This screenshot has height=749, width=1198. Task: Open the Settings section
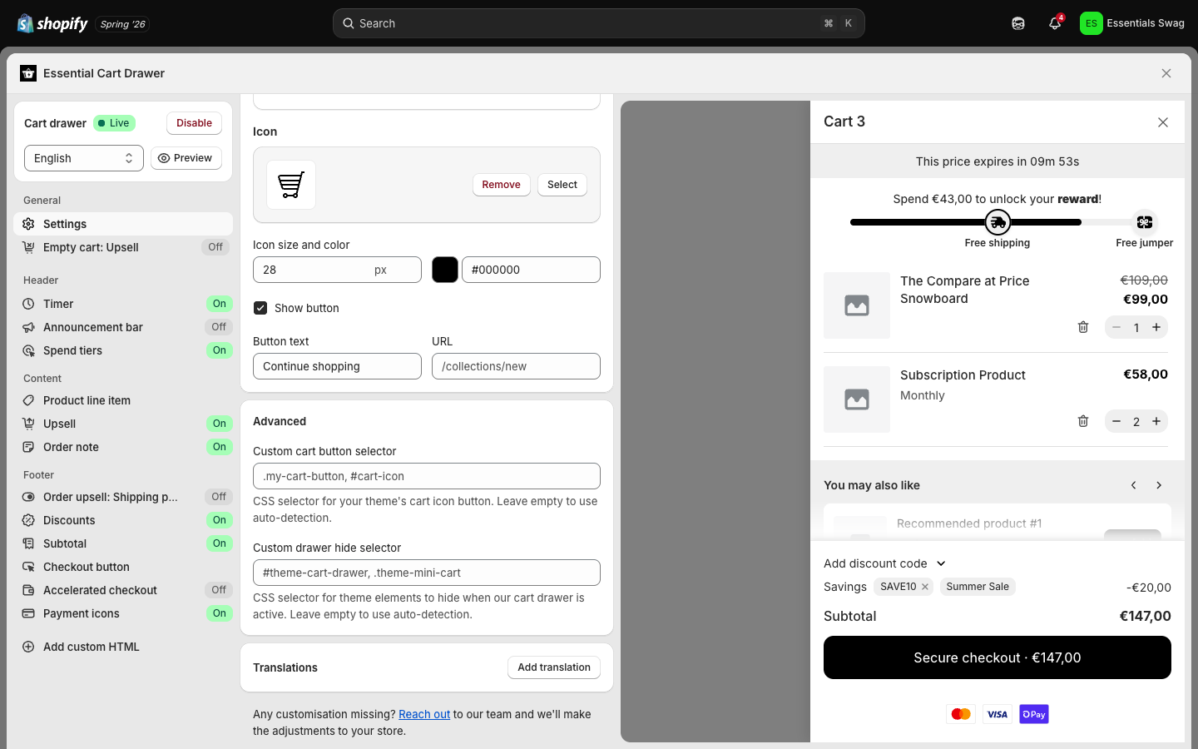(x=123, y=224)
